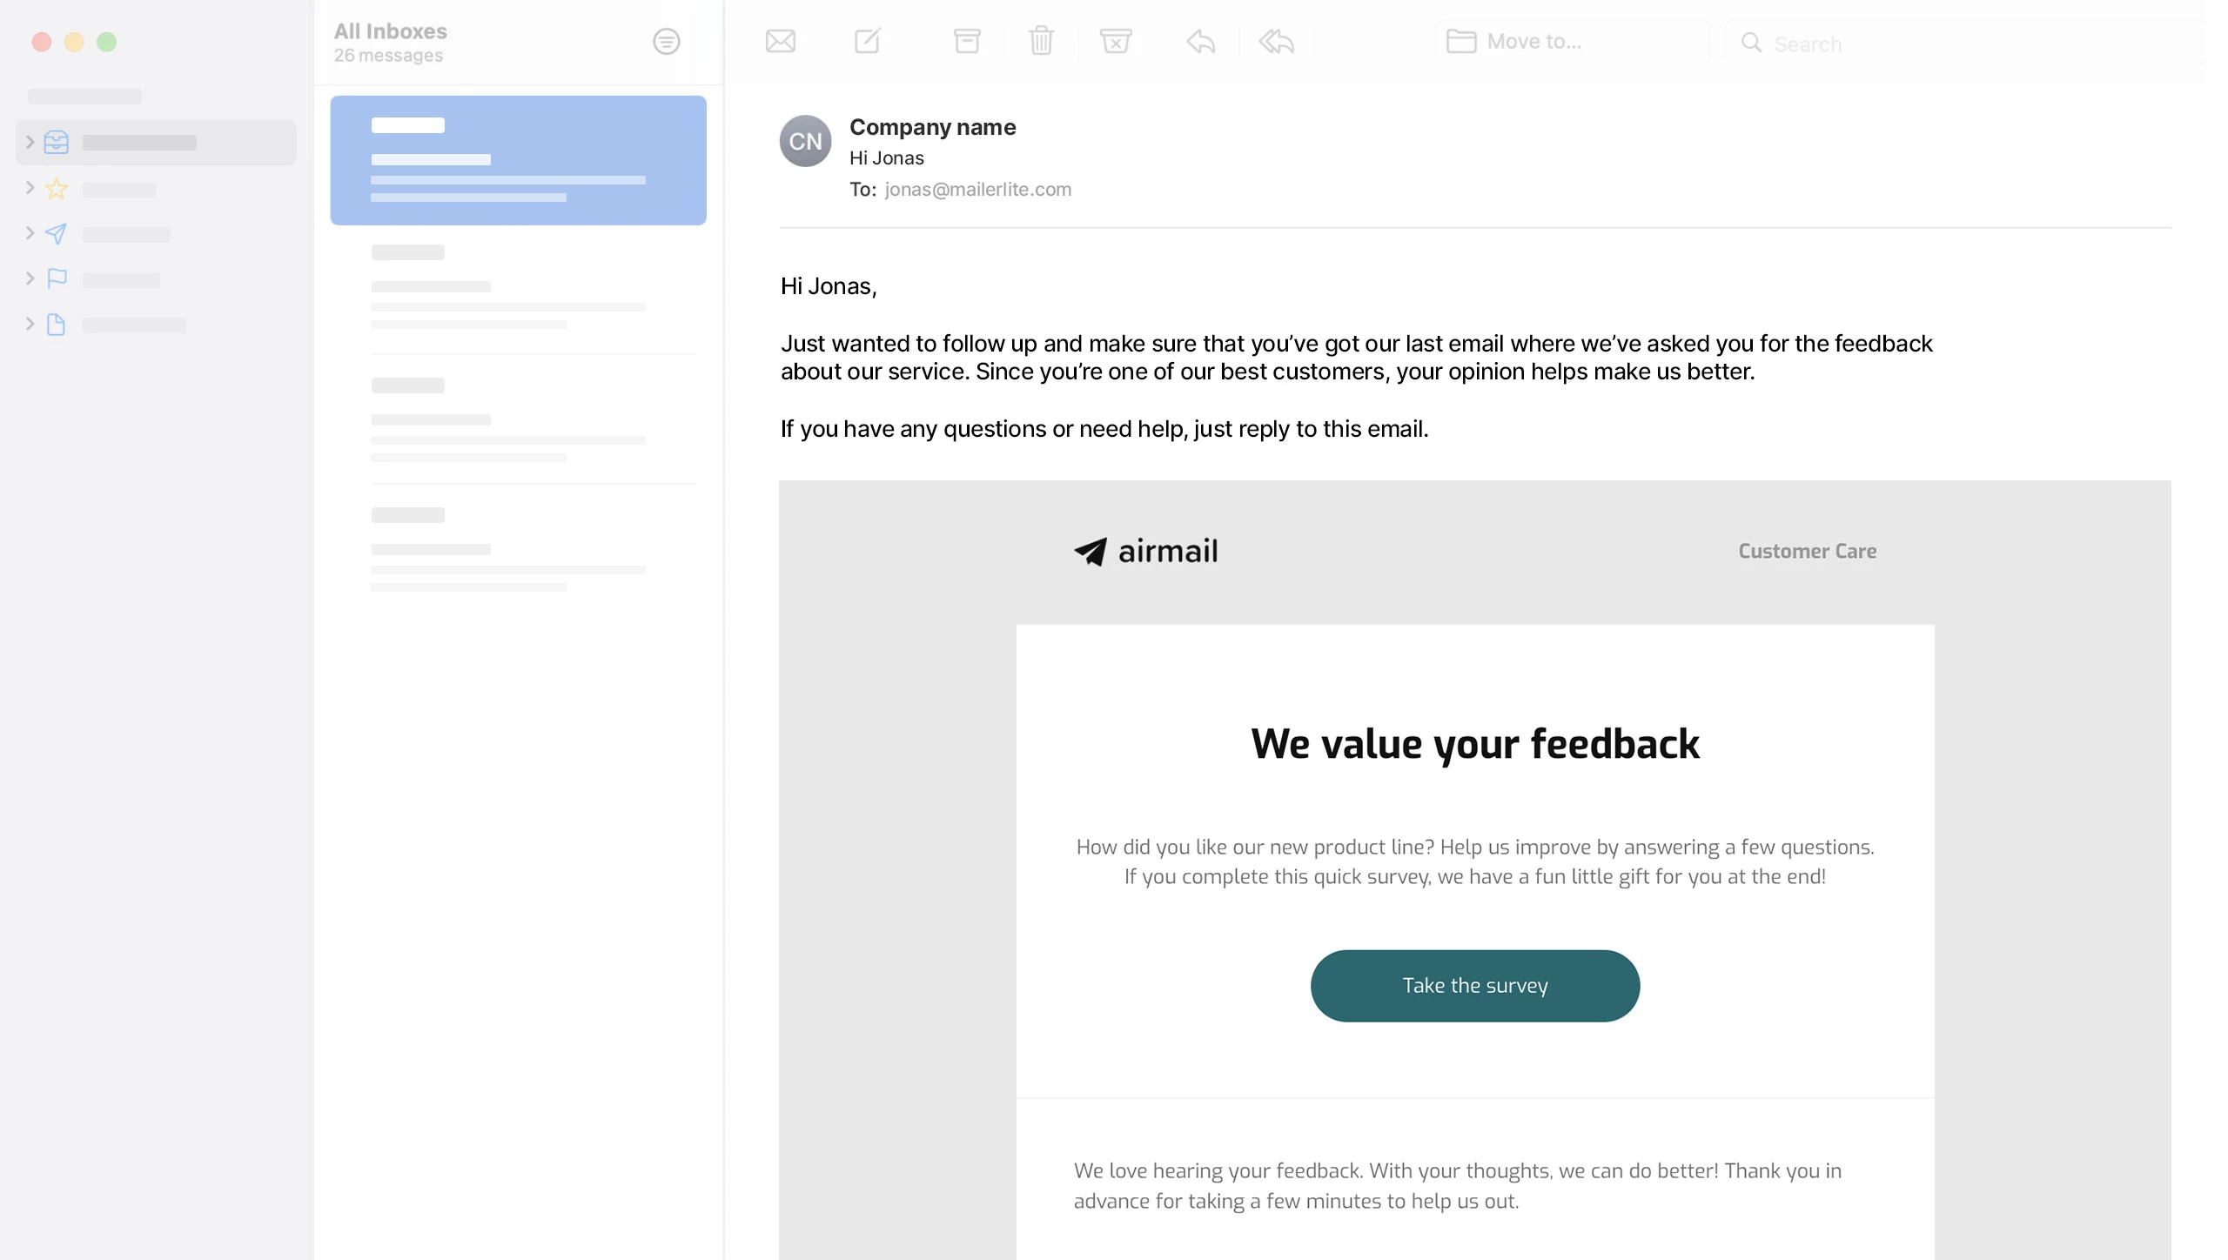Expand the starred mailbox chevron
This screenshot has width=2228, height=1260.
[x=30, y=188]
